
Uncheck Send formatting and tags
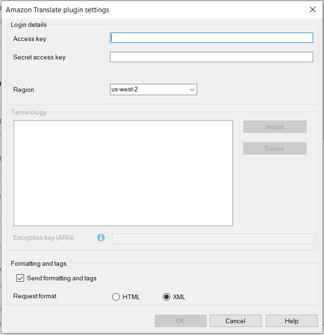pyautogui.click(x=20, y=278)
